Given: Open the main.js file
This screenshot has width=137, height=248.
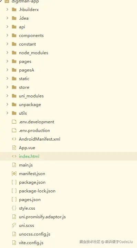Looking at the screenshot, I should pyautogui.click(x=26, y=165).
